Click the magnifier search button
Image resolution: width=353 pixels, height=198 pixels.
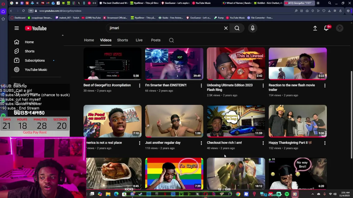[237, 28]
